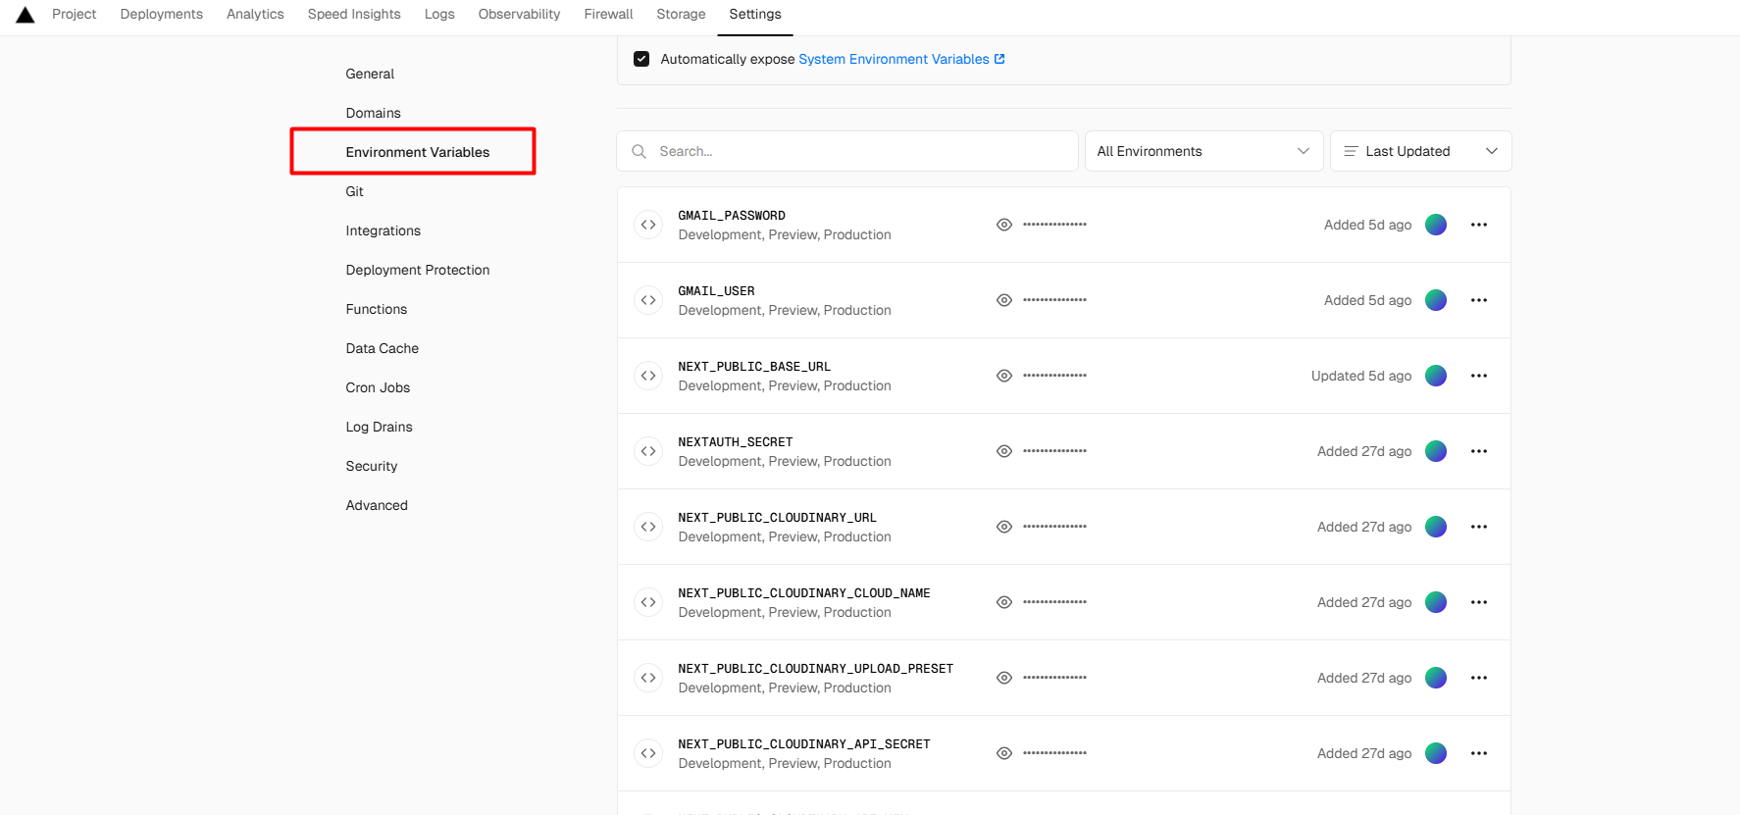Open more actions for NEXT_PUBLIC_CLOUDINARY_API_SECRET
Viewport: 1740px width, 815px height.
(1478, 753)
